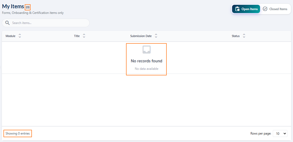Image resolution: width=293 pixels, height=142 pixels.
Task: Toggle sort arrows next to Status
Action: pyautogui.click(x=244, y=36)
